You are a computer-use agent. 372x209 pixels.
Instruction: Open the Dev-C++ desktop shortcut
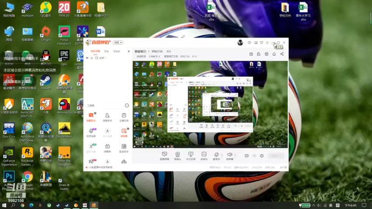tap(9, 130)
